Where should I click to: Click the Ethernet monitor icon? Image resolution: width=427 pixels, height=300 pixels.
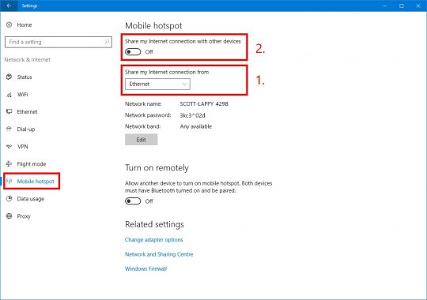[9, 111]
